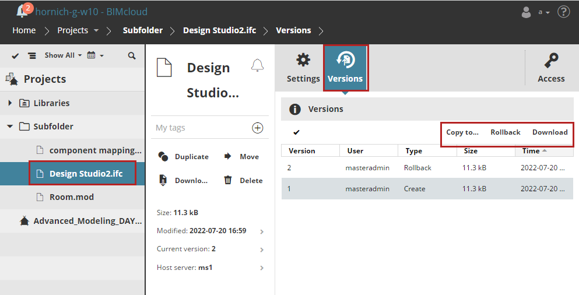The height and width of the screenshot is (295, 579).
Task: Expand the Libraries tree node
Action: point(10,103)
